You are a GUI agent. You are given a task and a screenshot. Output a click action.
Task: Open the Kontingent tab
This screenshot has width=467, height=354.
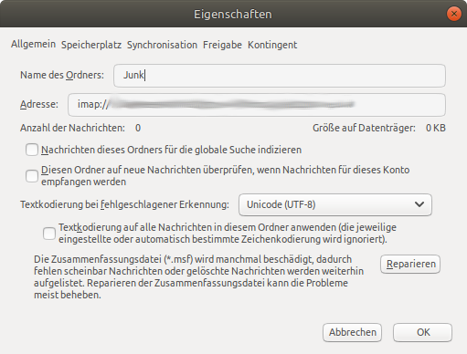(x=272, y=45)
